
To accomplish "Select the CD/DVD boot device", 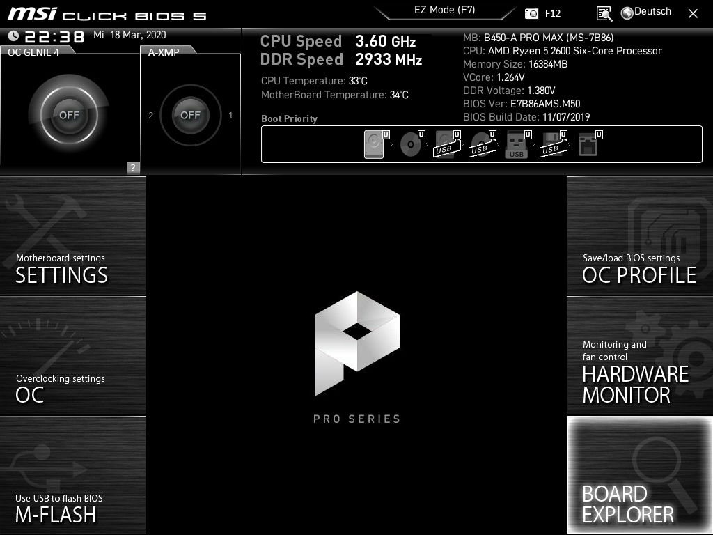I will (x=412, y=144).
